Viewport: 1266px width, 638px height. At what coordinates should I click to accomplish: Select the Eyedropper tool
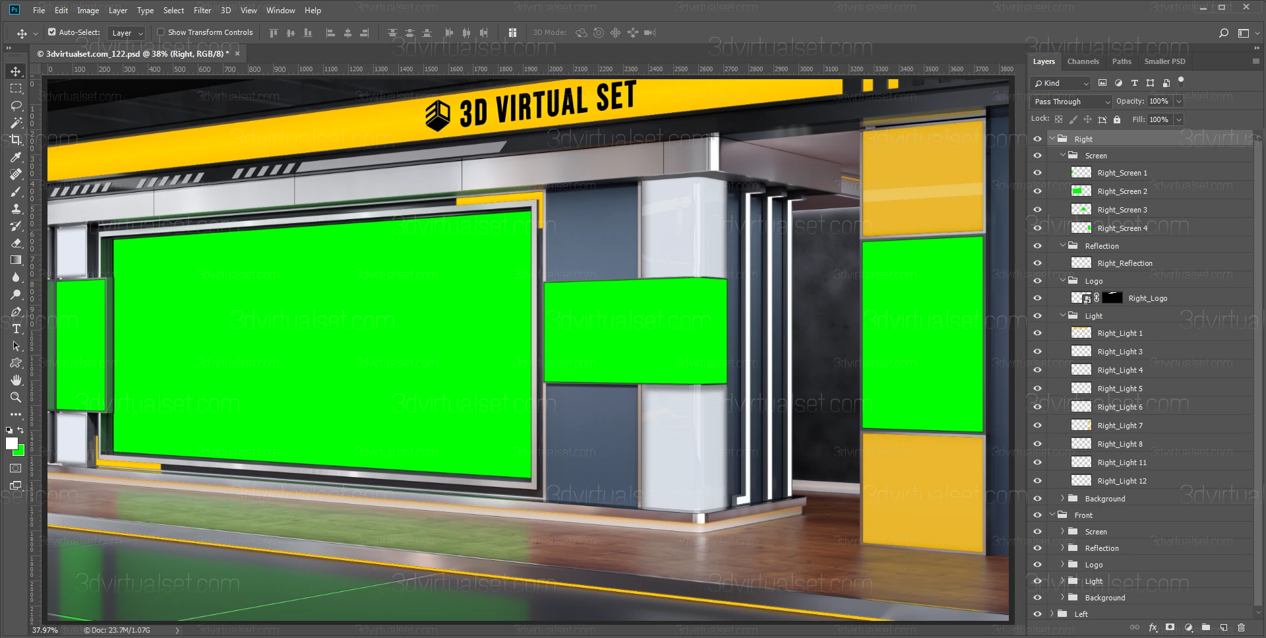[x=16, y=157]
